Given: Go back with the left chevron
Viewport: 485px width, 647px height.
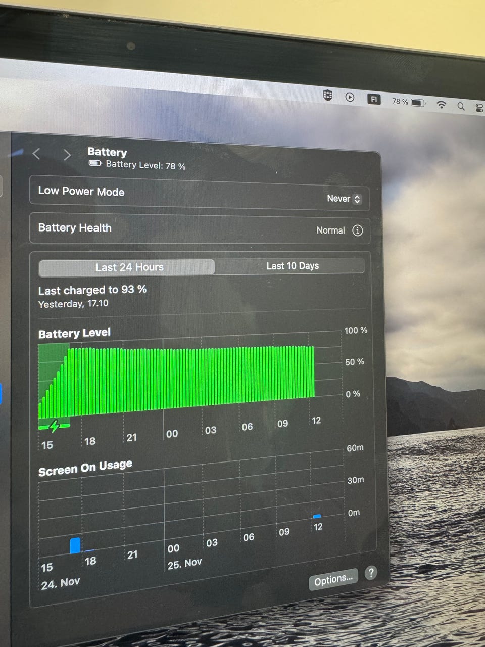Looking at the screenshot, I should click(x=36, y=154).
